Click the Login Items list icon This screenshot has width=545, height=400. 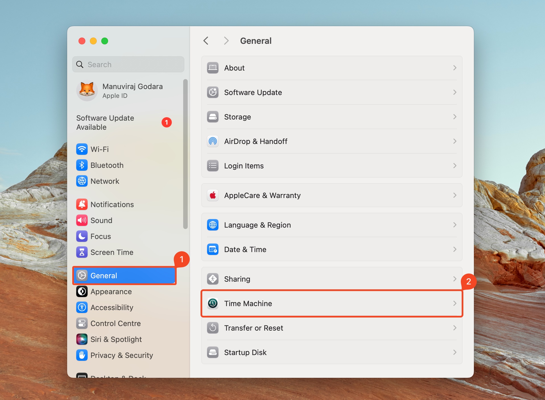click(213, 166)
